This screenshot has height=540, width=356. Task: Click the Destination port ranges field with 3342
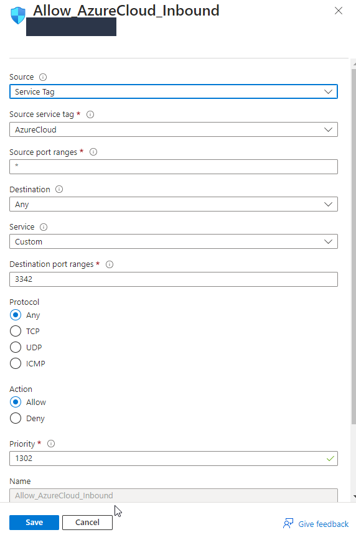click(x=174, y=279)
